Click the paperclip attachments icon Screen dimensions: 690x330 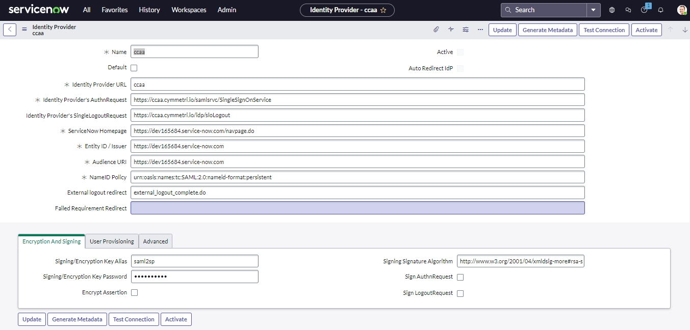pos(436,30)
